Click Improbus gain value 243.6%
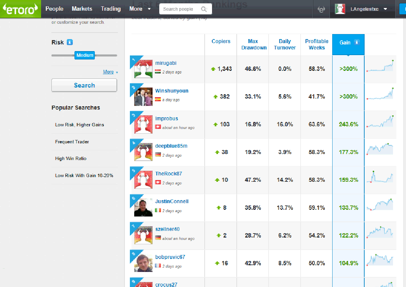 click(348, 124)
